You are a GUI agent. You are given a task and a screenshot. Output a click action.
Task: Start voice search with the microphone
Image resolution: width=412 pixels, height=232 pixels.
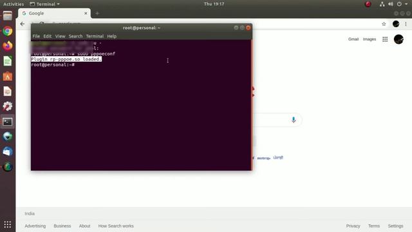pyautogui.click(x=294, y=120)
